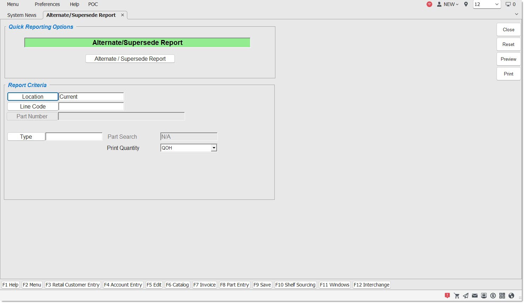
Task: Close the Alternate/Supersede Report tab
Action: (122, 15)
